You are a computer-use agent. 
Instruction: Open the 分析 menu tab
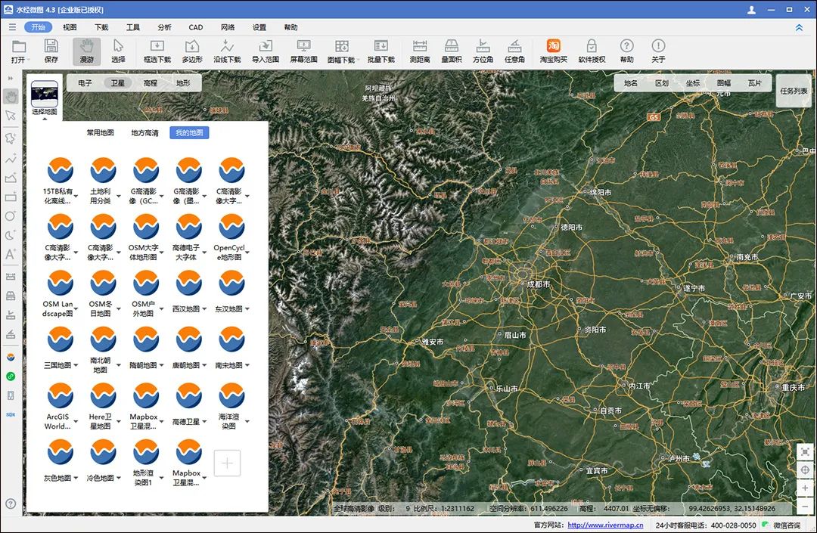tap(164, 27)
